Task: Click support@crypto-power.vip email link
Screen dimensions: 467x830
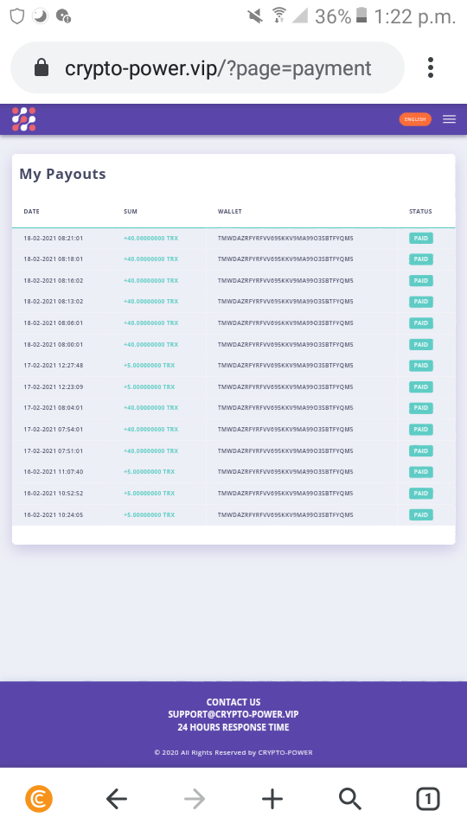Action: pos(233,715)
